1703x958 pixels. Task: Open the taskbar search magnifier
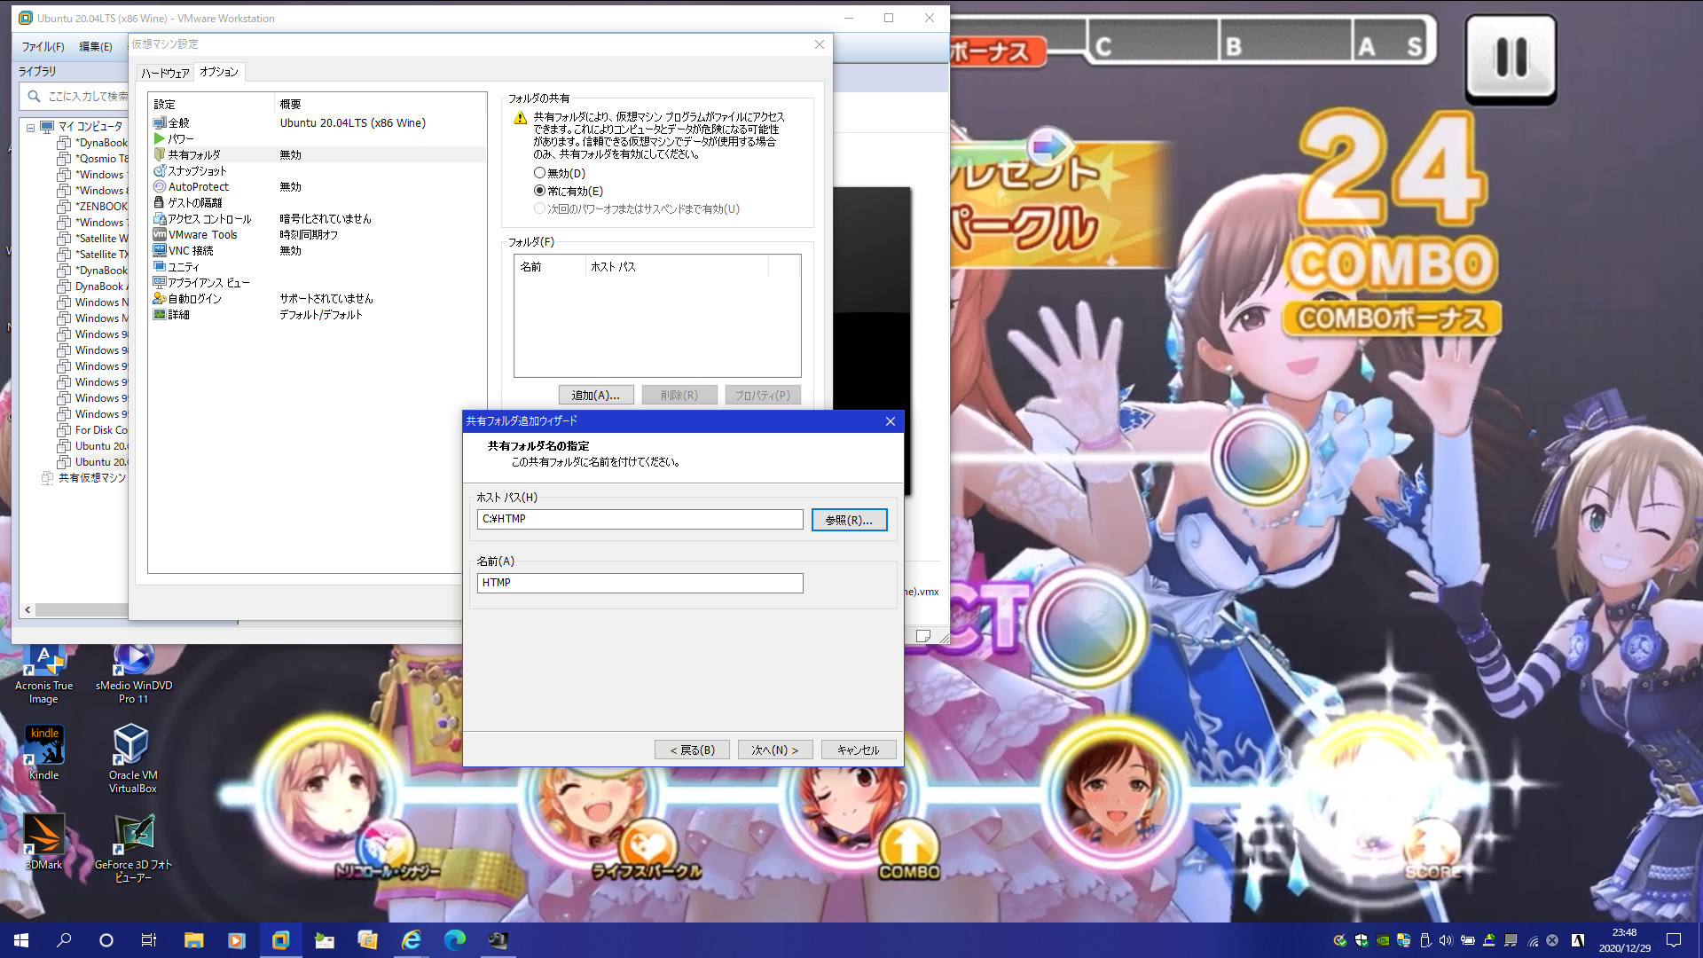pyautogui.click(x=64, y=940)
